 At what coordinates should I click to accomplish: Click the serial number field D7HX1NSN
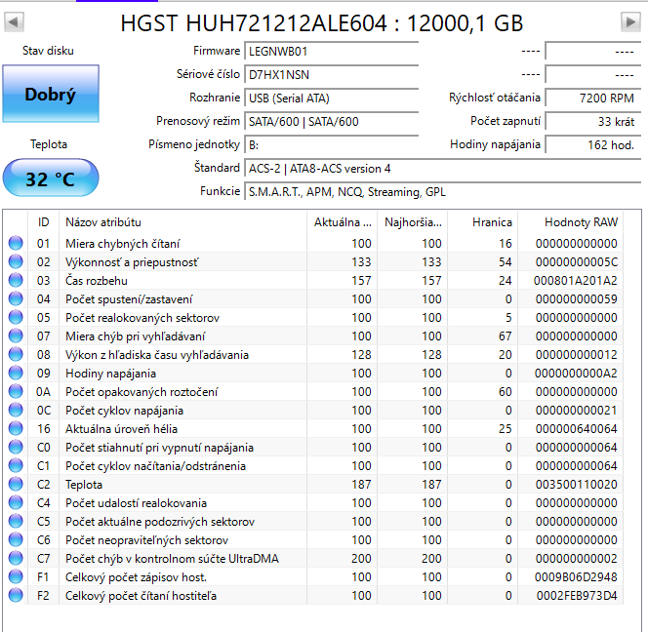point(332,75)
